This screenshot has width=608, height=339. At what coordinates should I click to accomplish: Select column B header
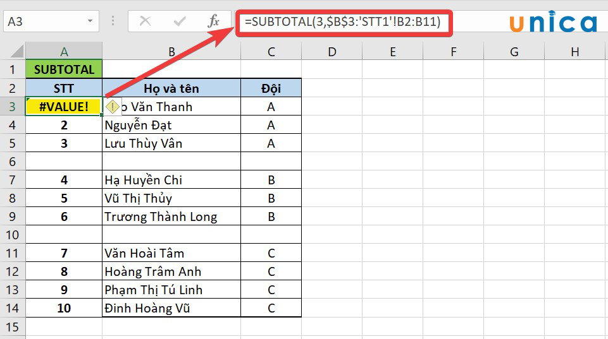coord(171,51)
